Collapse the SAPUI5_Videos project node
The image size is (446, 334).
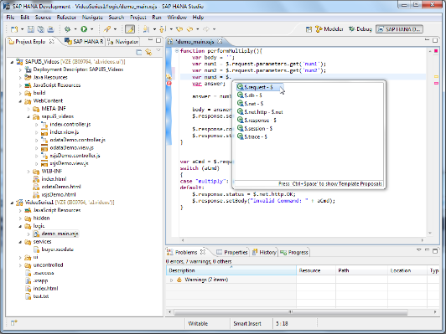pyautogui.click(x=12, y=62)
